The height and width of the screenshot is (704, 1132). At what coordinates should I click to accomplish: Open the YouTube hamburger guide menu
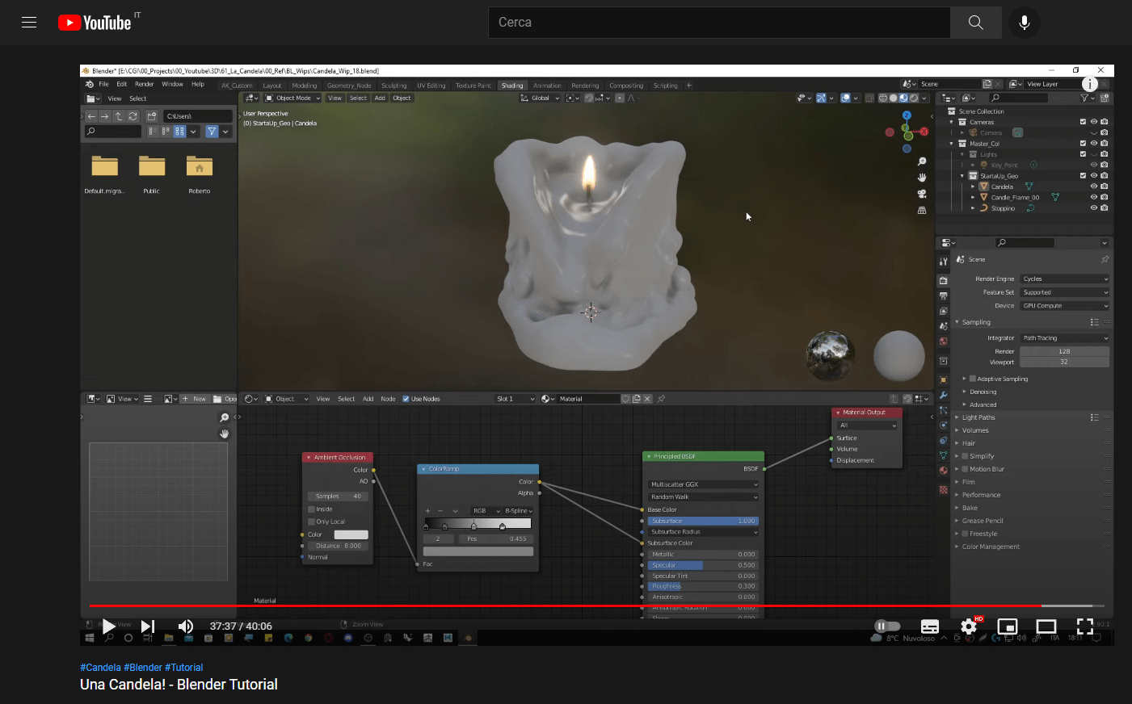click(x=29, y=23)
